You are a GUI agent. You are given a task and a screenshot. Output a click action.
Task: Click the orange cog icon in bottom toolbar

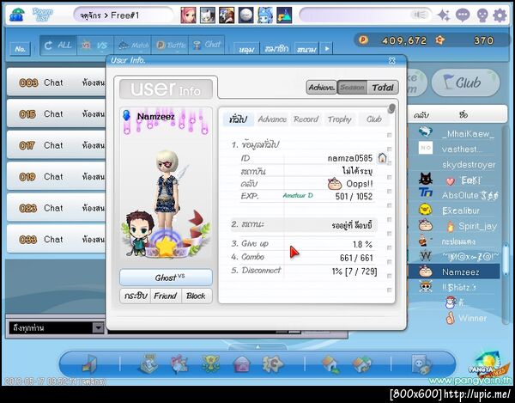click(x=272, y=363)
